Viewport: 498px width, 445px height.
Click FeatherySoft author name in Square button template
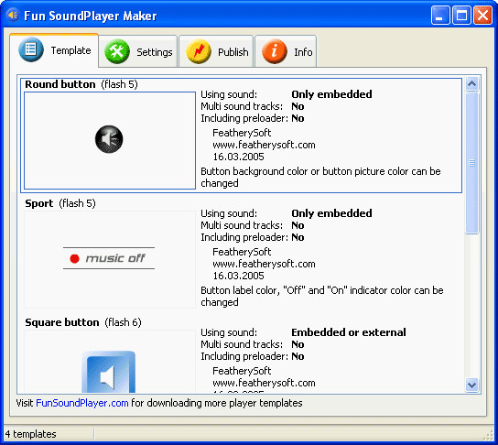click(x=242, y=371)
